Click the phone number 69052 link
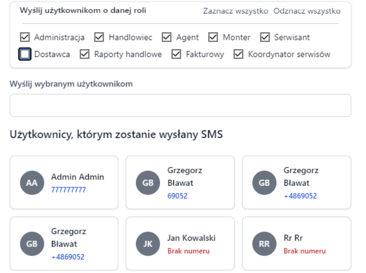Image resolution: width=366 pixels, height=273 pixels. click(177, 196)
